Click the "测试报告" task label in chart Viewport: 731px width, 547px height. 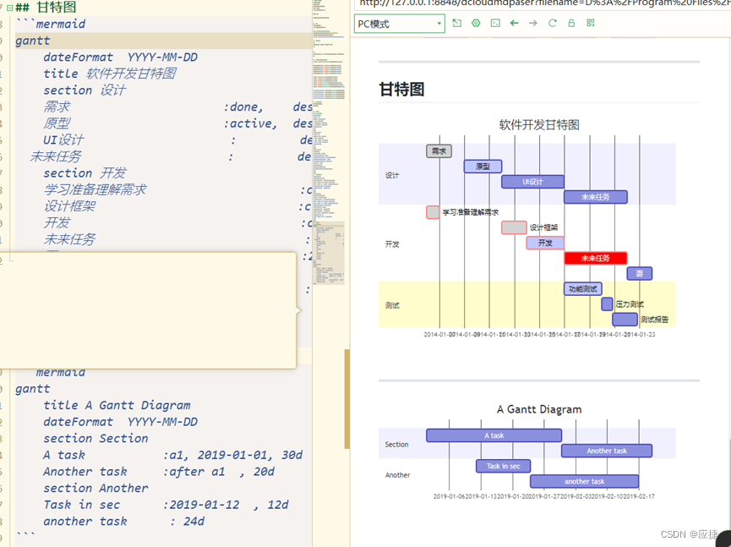coord(654,320)
